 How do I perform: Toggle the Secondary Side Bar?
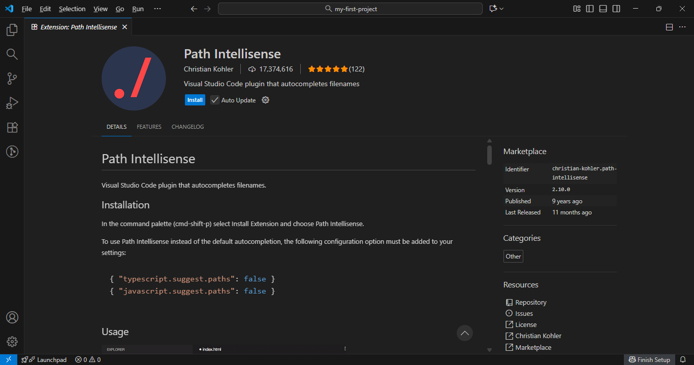tap(616, 9)
